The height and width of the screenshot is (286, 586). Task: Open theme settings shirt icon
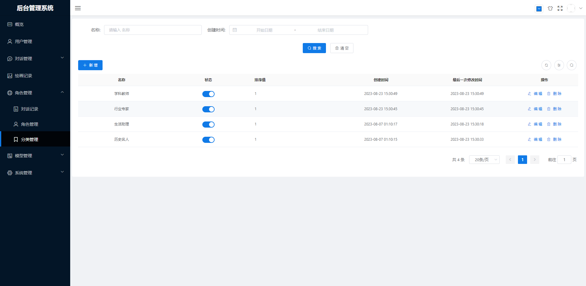click(x=550, y=9)
